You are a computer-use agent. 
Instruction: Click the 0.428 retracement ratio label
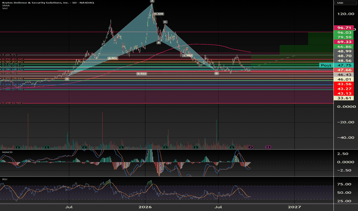coord(159,14)
